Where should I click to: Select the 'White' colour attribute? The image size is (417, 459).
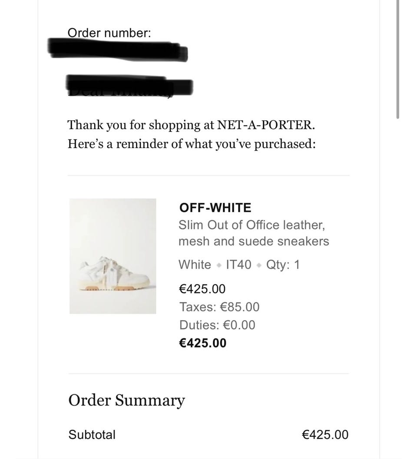[x=195, y=264]
